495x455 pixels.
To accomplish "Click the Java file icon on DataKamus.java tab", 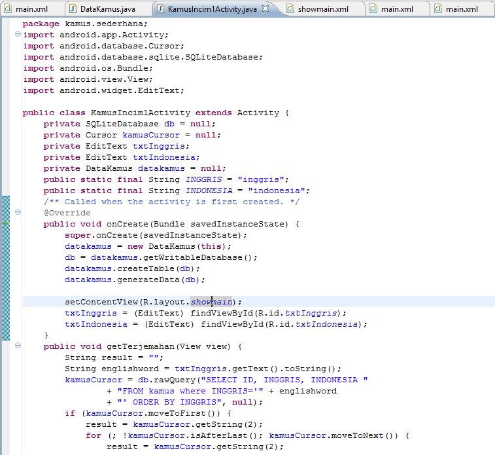I will [73, 9].
